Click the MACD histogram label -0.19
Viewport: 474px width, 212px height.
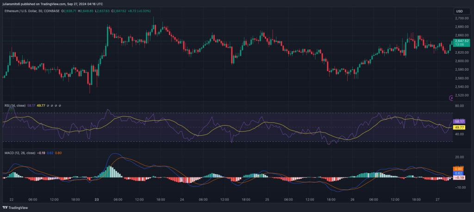(459, 178)
